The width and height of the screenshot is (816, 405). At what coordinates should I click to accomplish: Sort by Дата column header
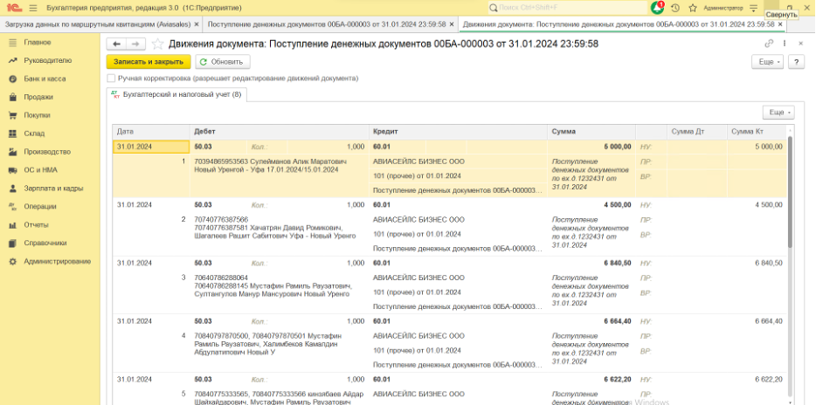click(151, 132)
